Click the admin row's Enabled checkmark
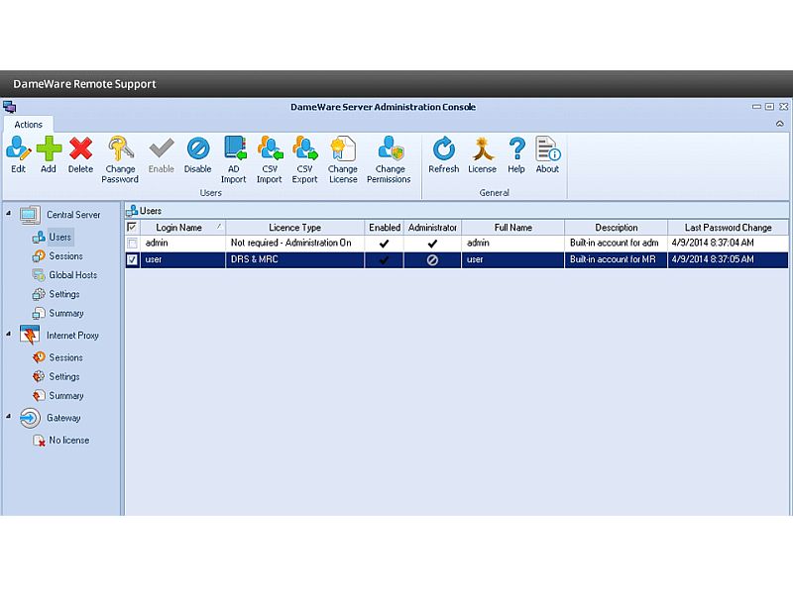 coord(384,244)
